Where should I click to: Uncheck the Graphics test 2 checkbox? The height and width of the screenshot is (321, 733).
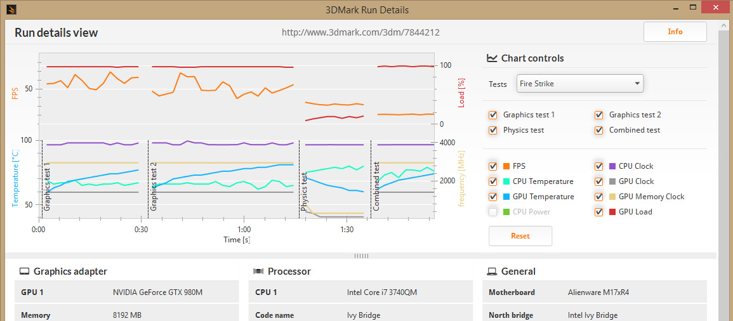click(599, 115)
